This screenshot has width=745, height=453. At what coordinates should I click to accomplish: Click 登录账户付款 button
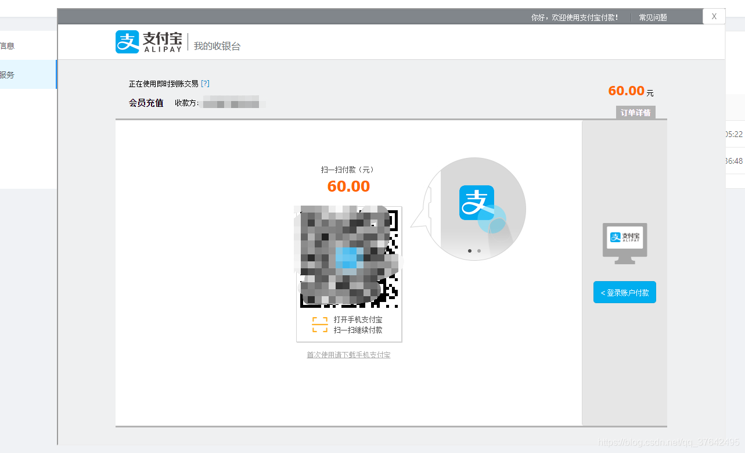(625, 292)
